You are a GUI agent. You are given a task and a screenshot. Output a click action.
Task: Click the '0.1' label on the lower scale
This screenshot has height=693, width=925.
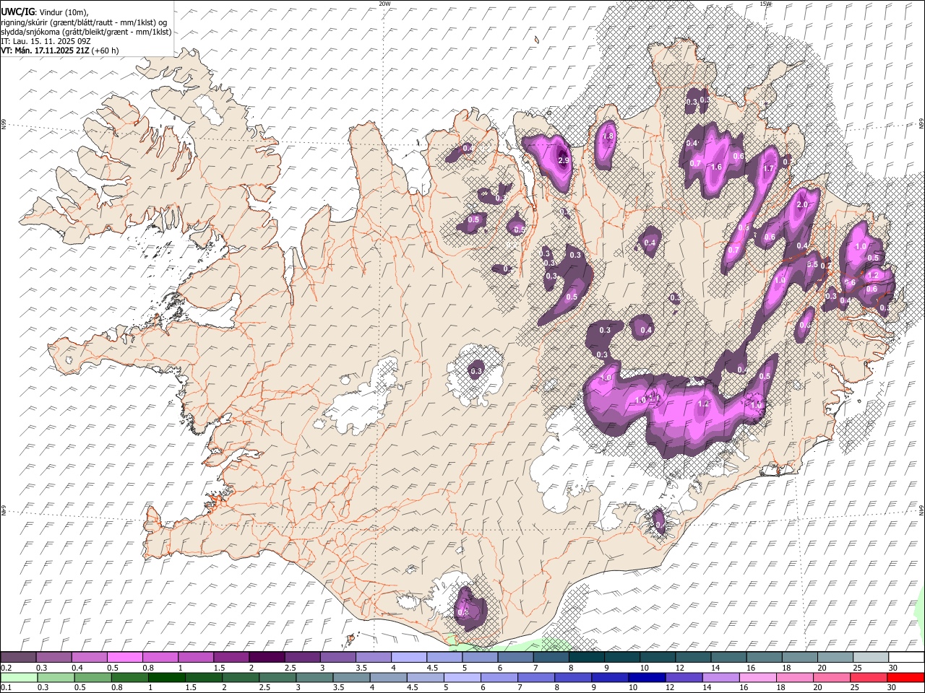click(6, 687)
